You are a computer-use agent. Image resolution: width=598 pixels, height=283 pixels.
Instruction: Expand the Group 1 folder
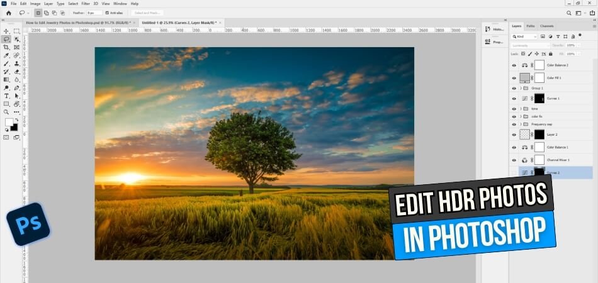click(x=521, y=88)
